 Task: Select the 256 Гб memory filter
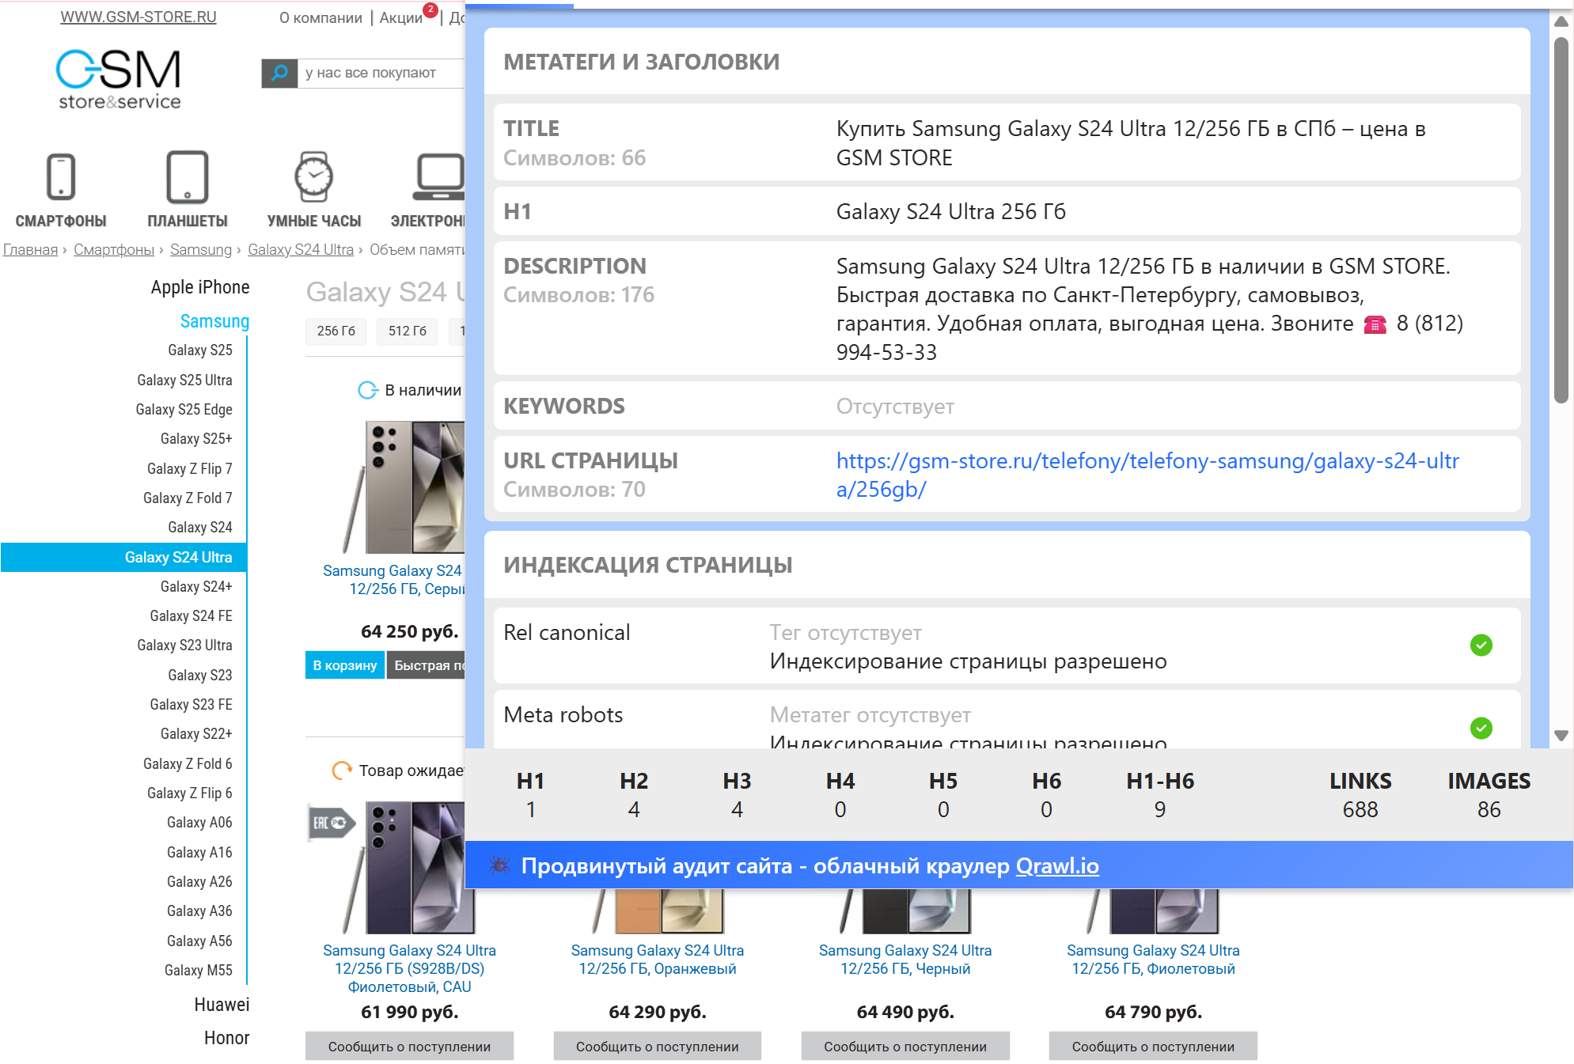[336, 331]
